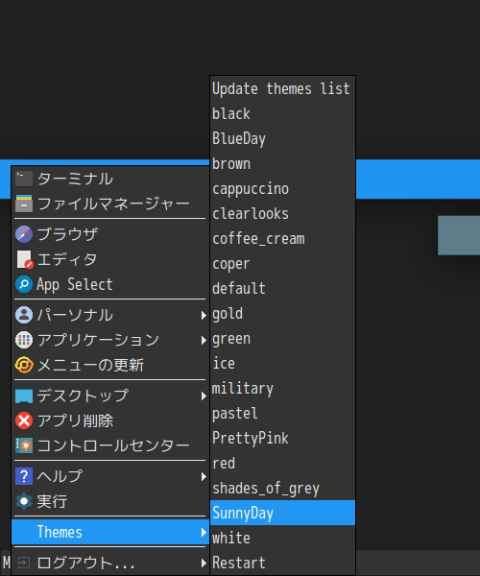Viewport: 480px width, 576px height.
Task: Apply the BlueDay theme
Action: (x=282, y=139)
